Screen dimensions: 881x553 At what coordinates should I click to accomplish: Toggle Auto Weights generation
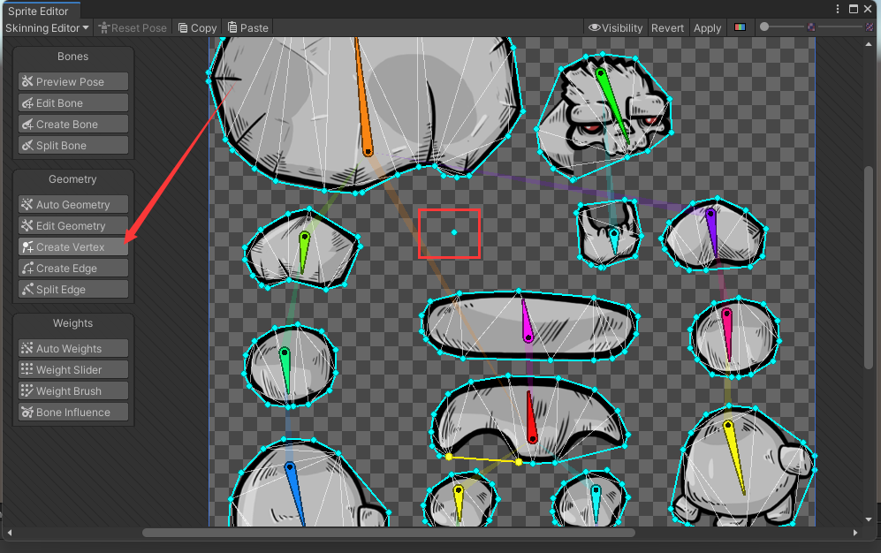pyautogui.click(x=72, y=347)
